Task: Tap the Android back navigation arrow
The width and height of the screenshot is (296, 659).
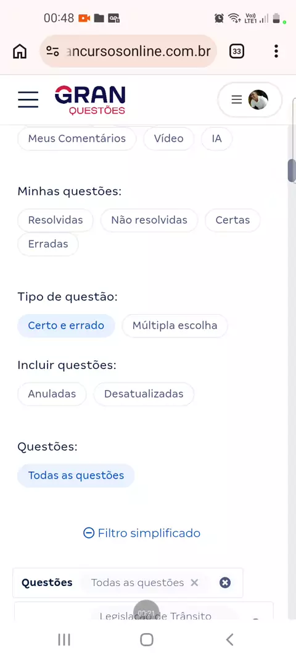Action: 229,640
